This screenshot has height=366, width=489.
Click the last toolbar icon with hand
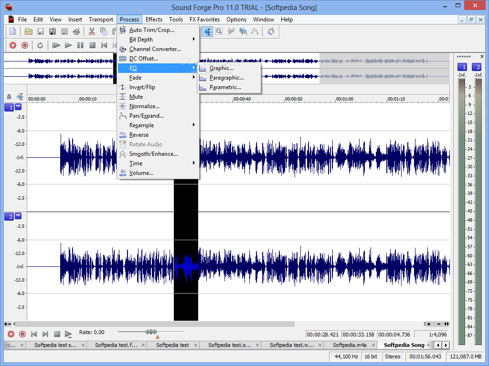click(x=271, y=31)
